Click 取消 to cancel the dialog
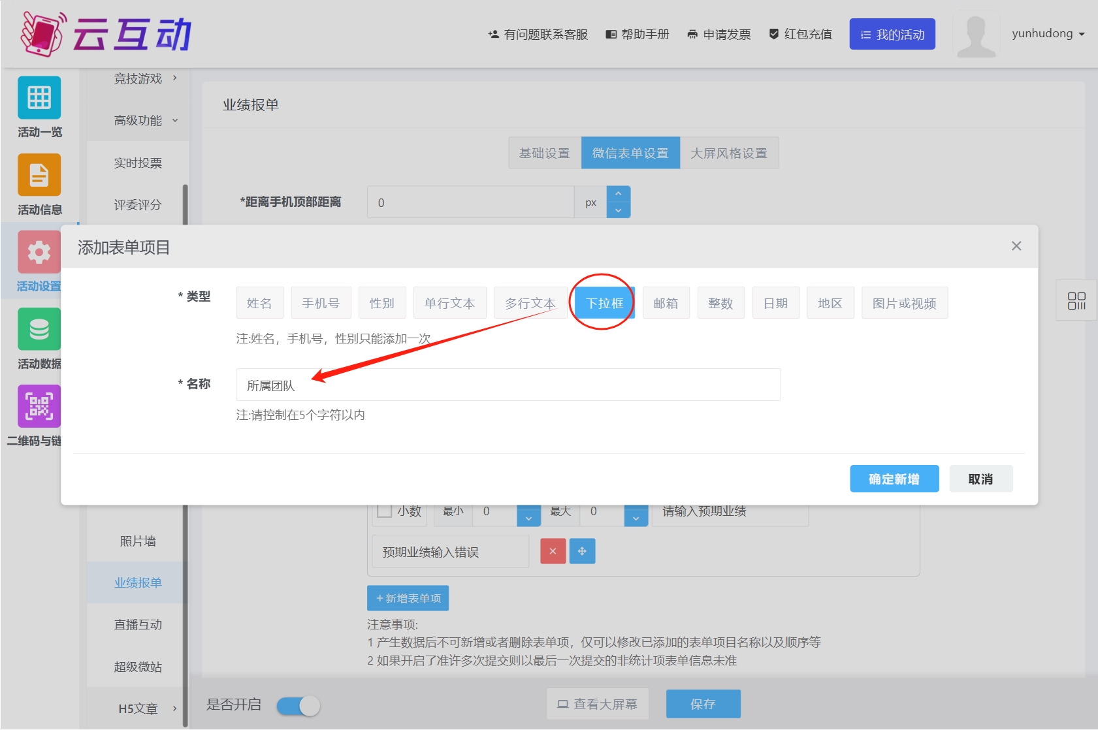The image size is (1098, 730). click(980, 479)
